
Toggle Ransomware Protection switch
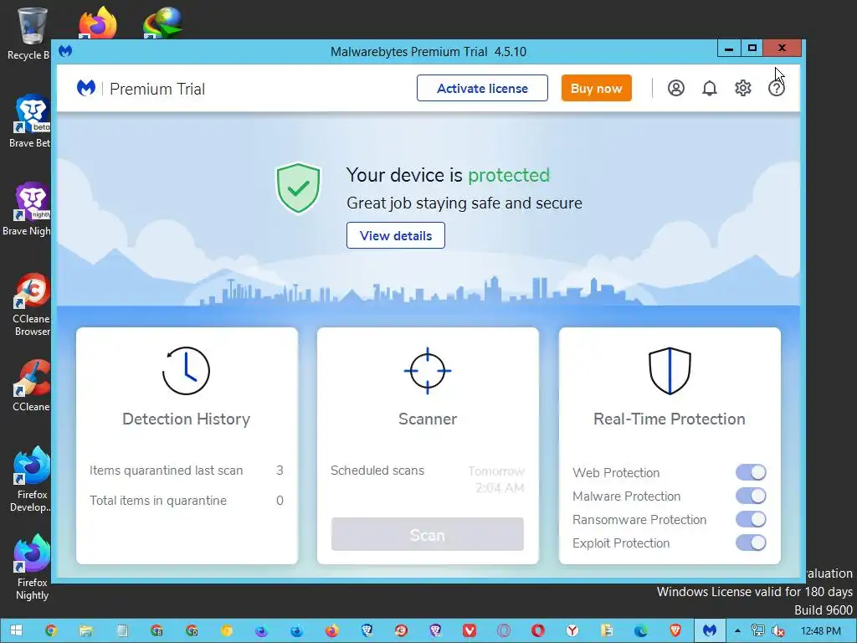pos(751,519)
